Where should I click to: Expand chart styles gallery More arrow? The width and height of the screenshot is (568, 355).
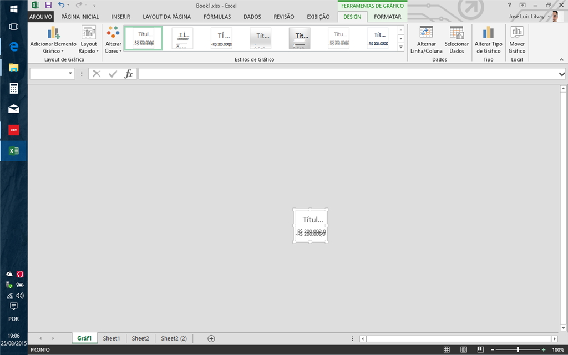401,47
